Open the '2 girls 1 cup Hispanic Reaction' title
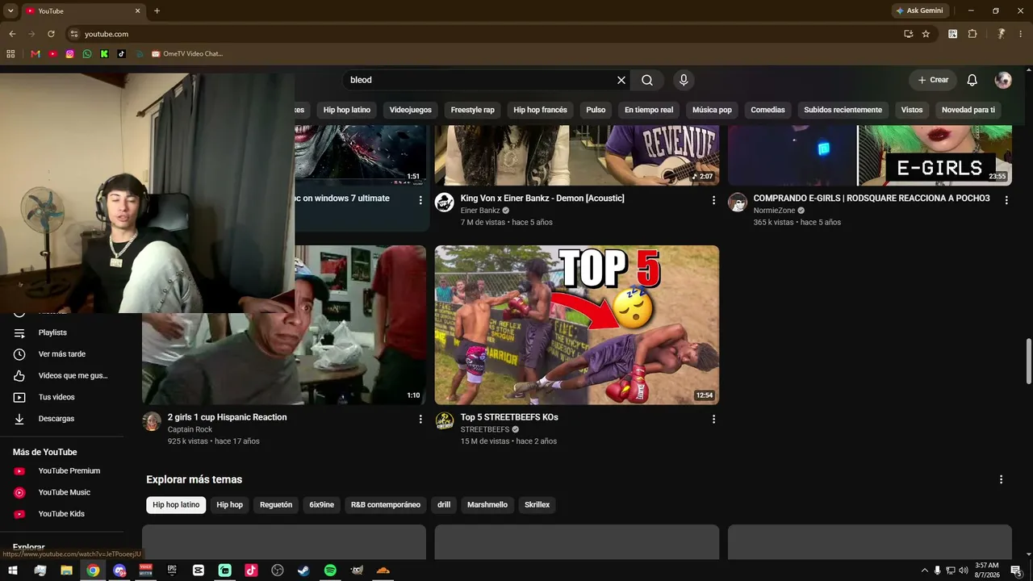Viewport: 1033px width, 581px height. [x=228, y=417]
